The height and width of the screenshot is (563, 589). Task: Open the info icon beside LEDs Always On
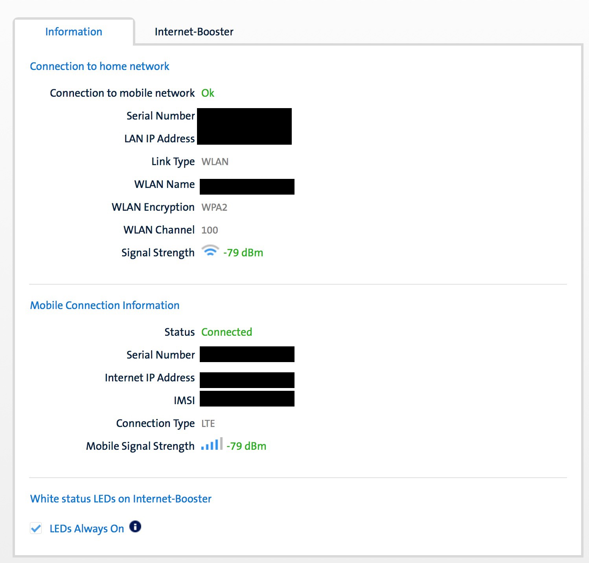(135, 526)
